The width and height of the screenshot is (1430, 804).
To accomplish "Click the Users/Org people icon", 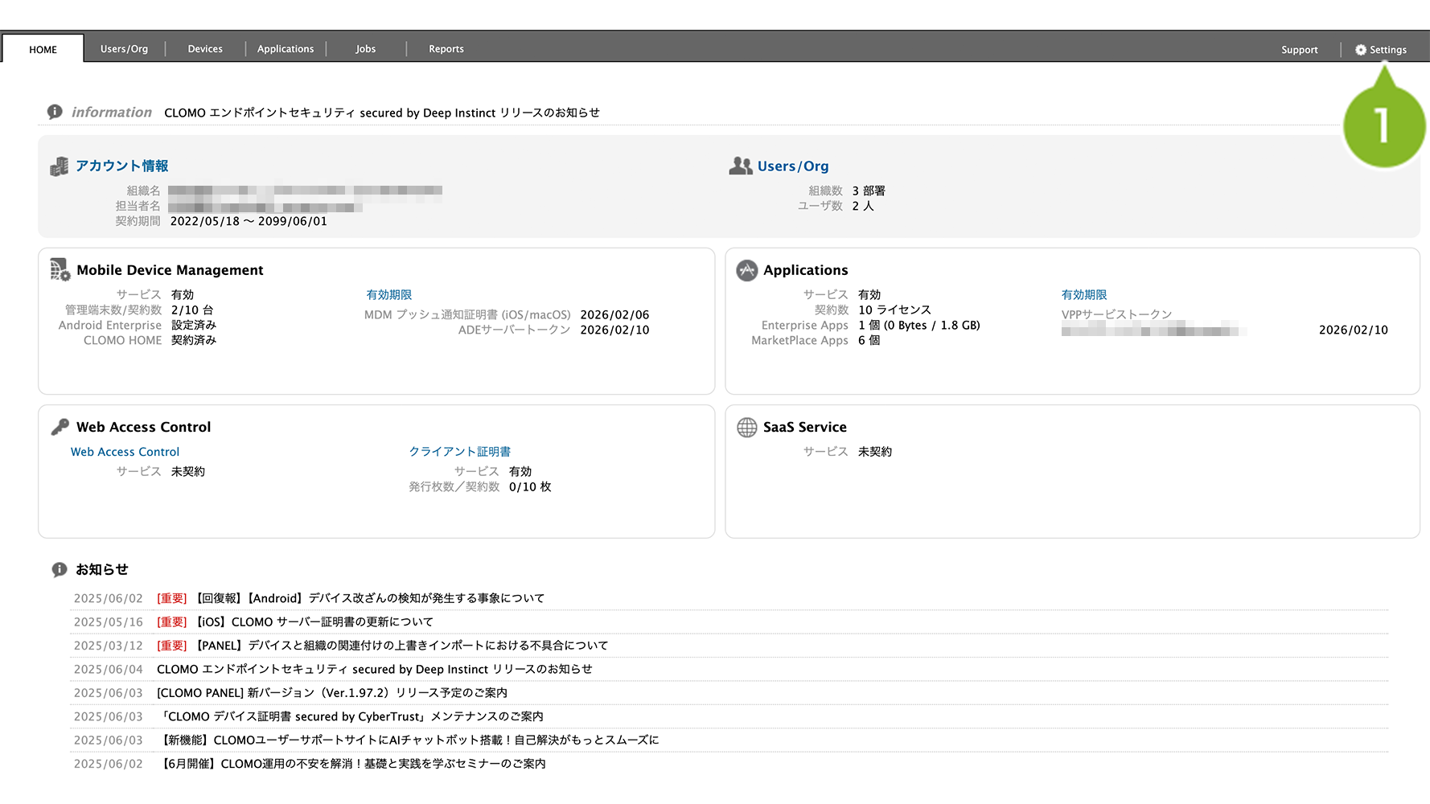I will coord(740,166).
